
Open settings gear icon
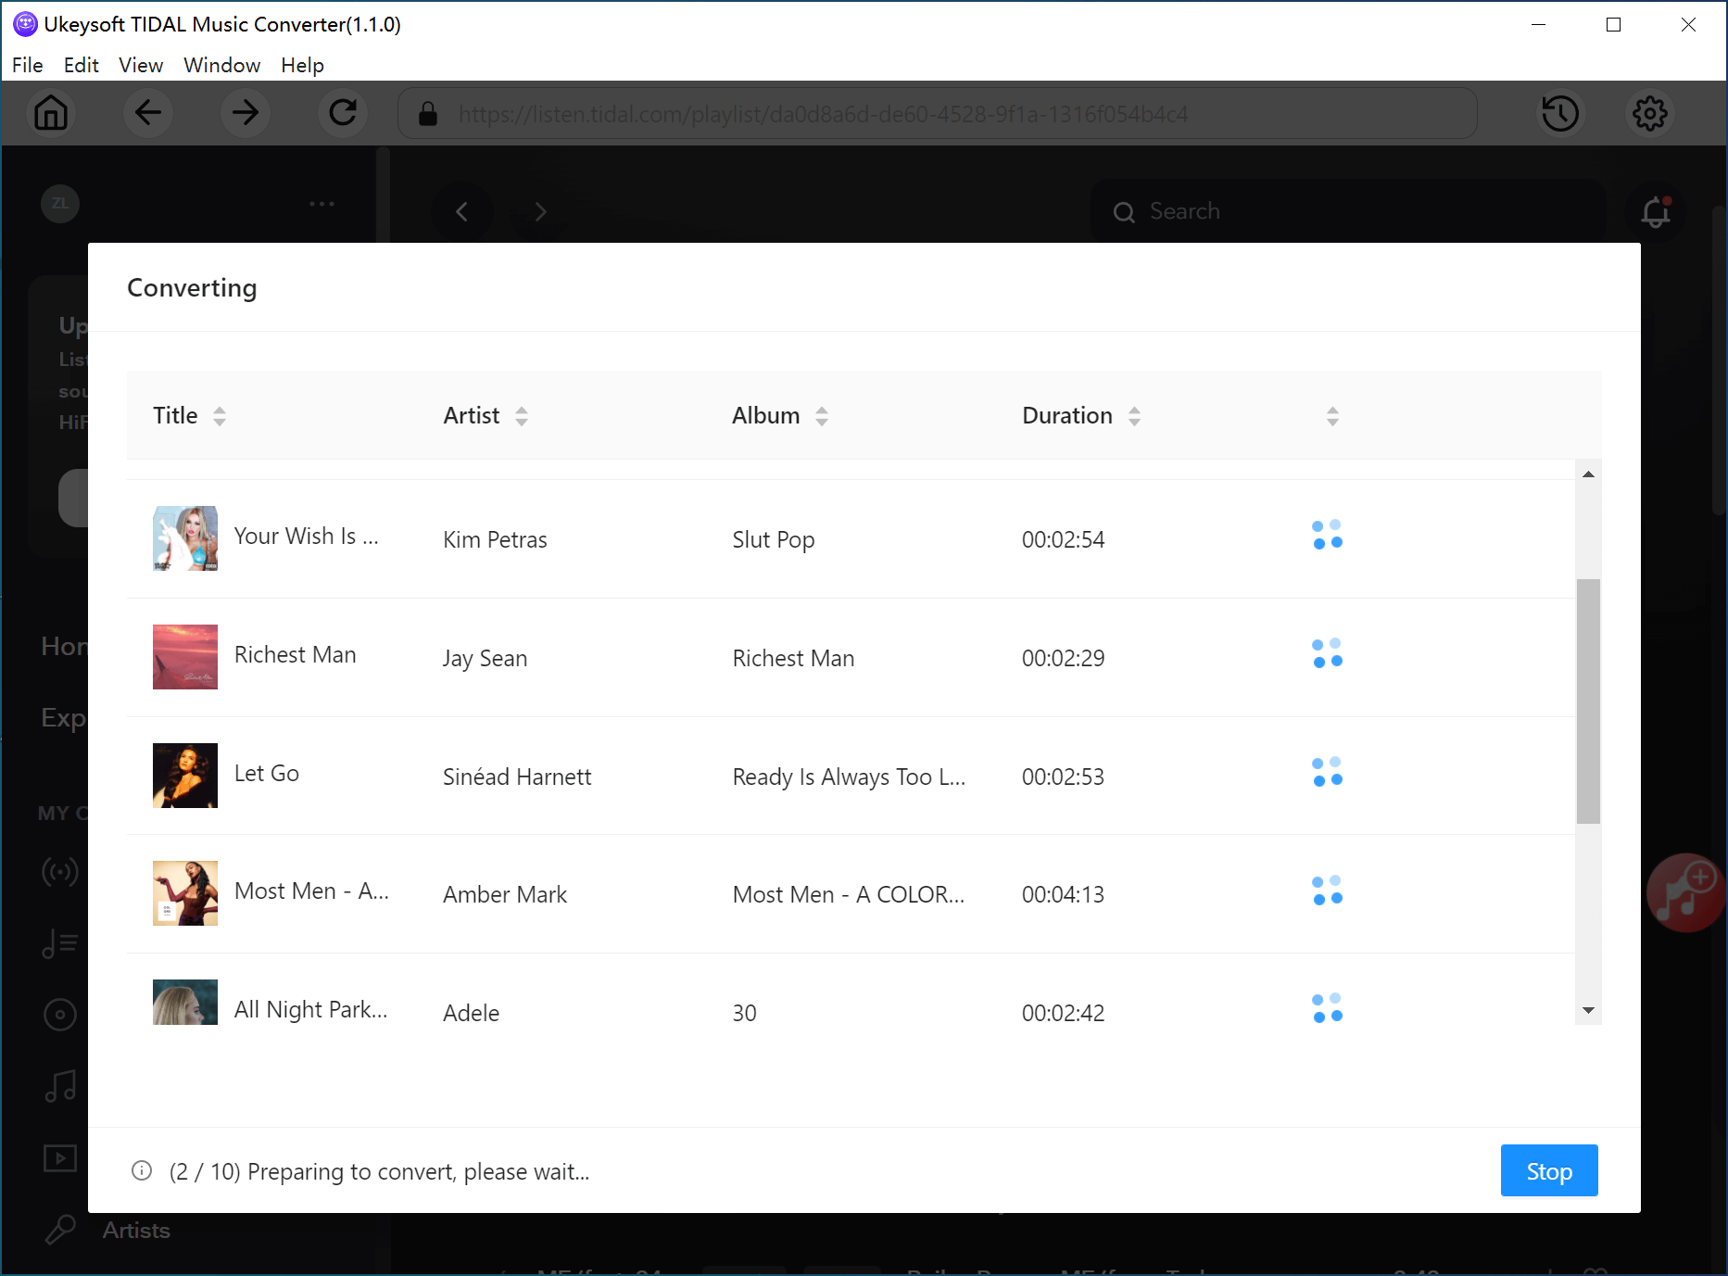[1649, 113]
